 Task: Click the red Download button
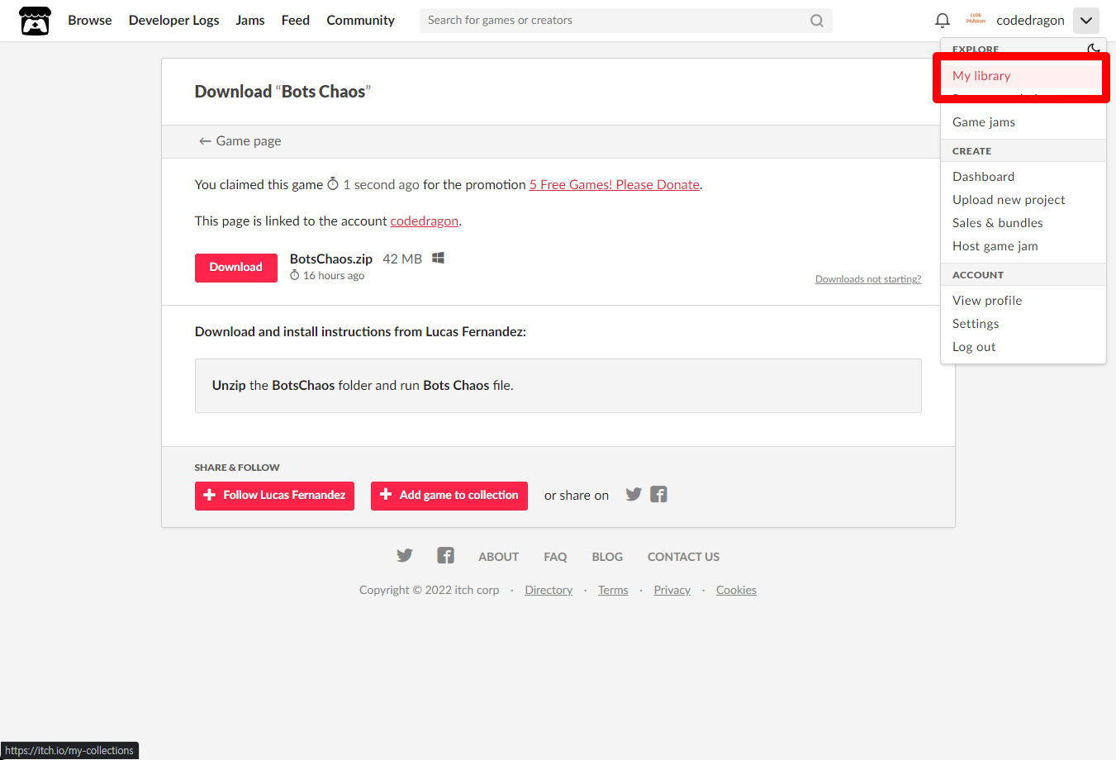coord(236,268)
